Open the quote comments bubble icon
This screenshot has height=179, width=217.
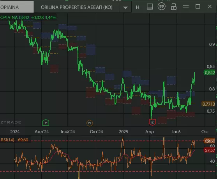click(x=162, y=6)
